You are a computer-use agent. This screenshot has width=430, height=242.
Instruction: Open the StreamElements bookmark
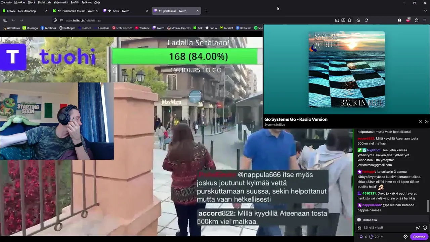pos(179,28)
